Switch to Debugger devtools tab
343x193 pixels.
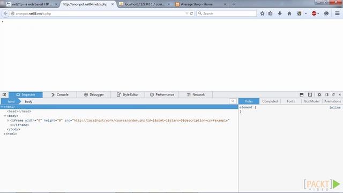94,94
